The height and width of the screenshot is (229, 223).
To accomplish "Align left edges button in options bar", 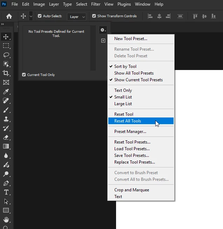I will click(150, 16).
